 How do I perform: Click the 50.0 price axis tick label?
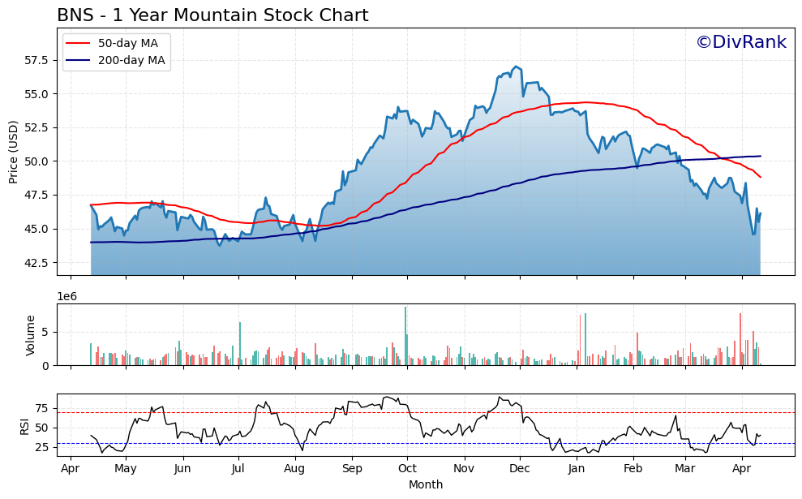36,161
